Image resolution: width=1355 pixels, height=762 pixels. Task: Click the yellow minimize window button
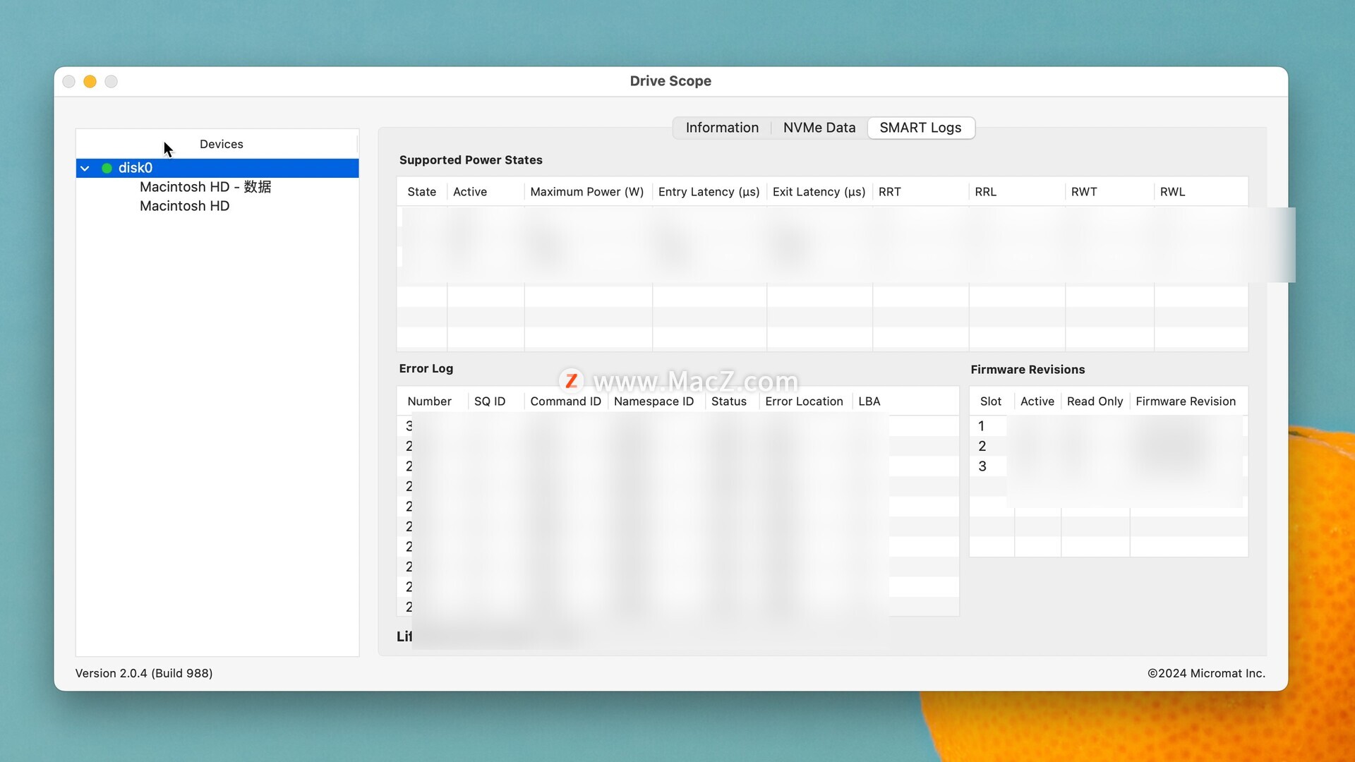pyautogui.click(x=90, y=81)
